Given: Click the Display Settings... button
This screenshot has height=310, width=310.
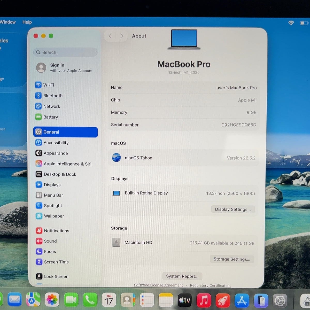Looking at the screenshot, I should coord(233,209).
